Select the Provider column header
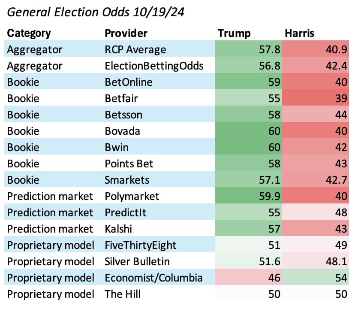Image resolution: width=355 pixels, height=309 pixels. 126,33
